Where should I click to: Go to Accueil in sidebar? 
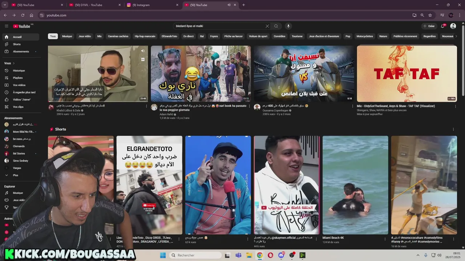[20, 37]
